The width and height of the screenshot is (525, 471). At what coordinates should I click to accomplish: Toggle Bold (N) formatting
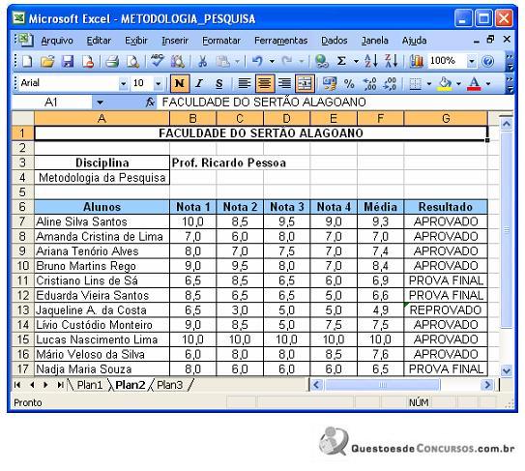(180, 83)
